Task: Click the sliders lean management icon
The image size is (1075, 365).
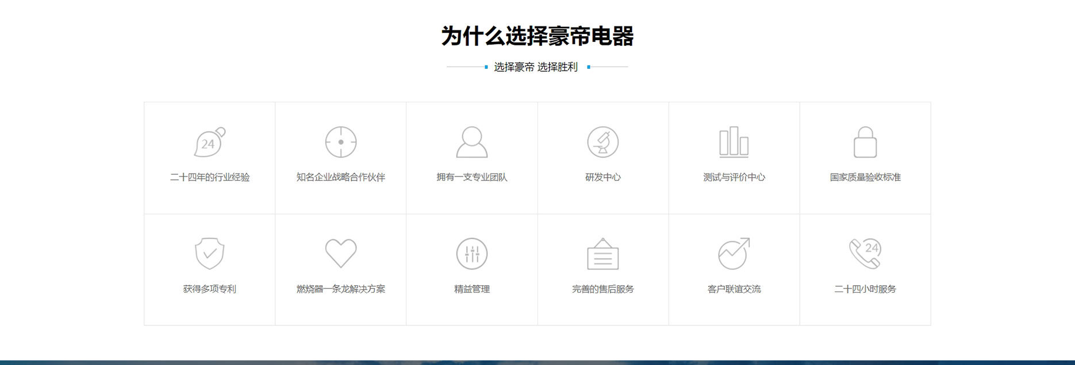Action: (x=472, y=253)
